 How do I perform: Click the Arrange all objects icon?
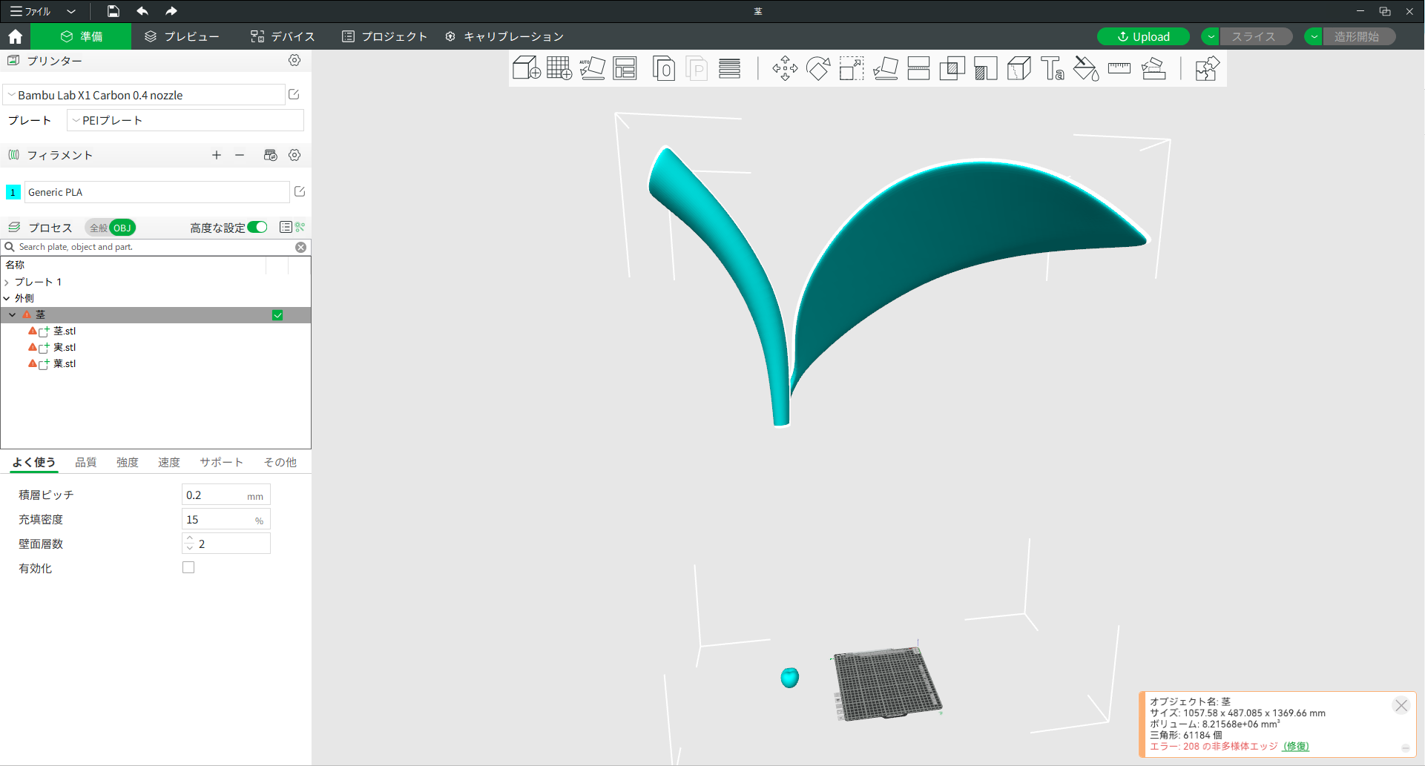click(625, 69)
